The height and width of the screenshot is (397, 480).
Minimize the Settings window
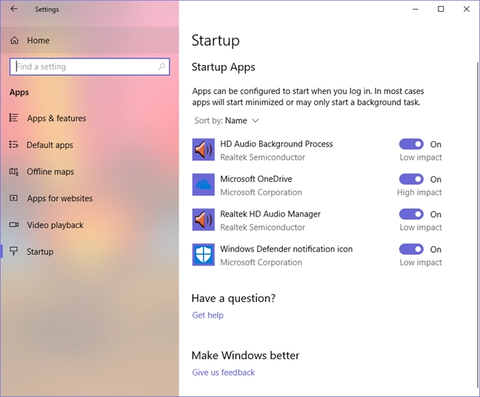415,9
